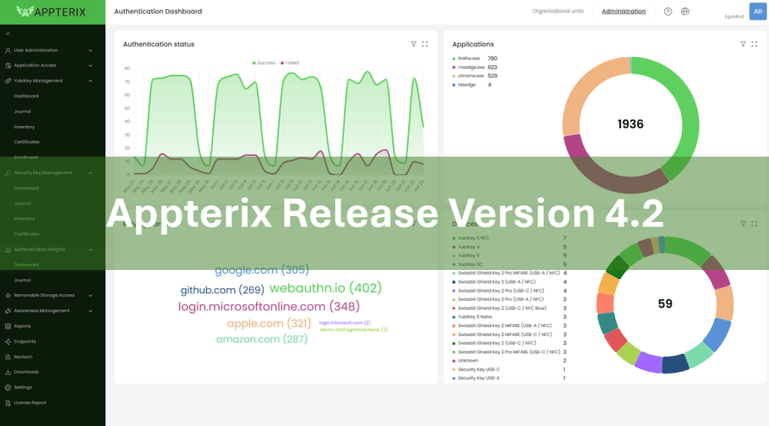Click apple.com (321) in word cloud

(269, 323)
